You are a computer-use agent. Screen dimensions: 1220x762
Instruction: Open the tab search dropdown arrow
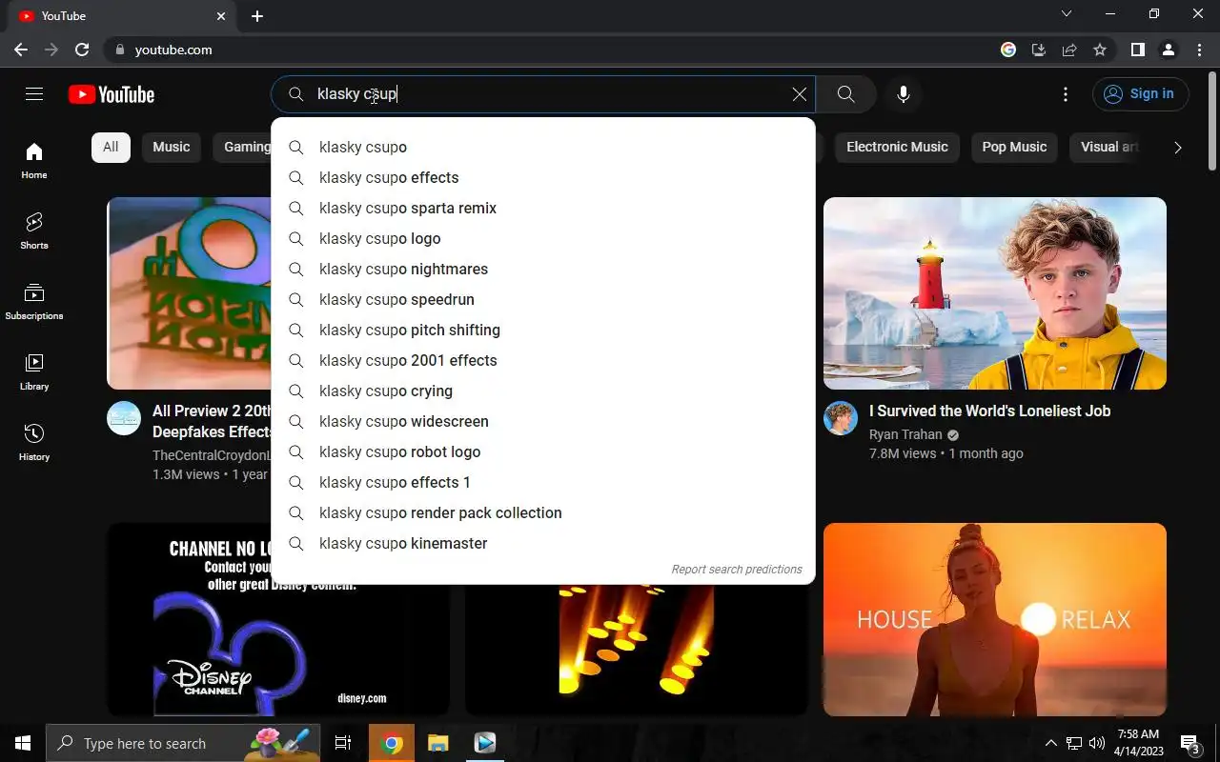[1067, 14]
